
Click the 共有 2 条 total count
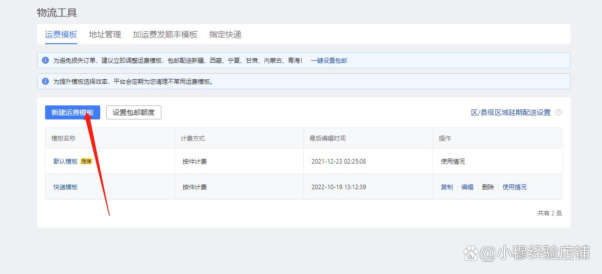pyautogui.click(x=550, y=213)
